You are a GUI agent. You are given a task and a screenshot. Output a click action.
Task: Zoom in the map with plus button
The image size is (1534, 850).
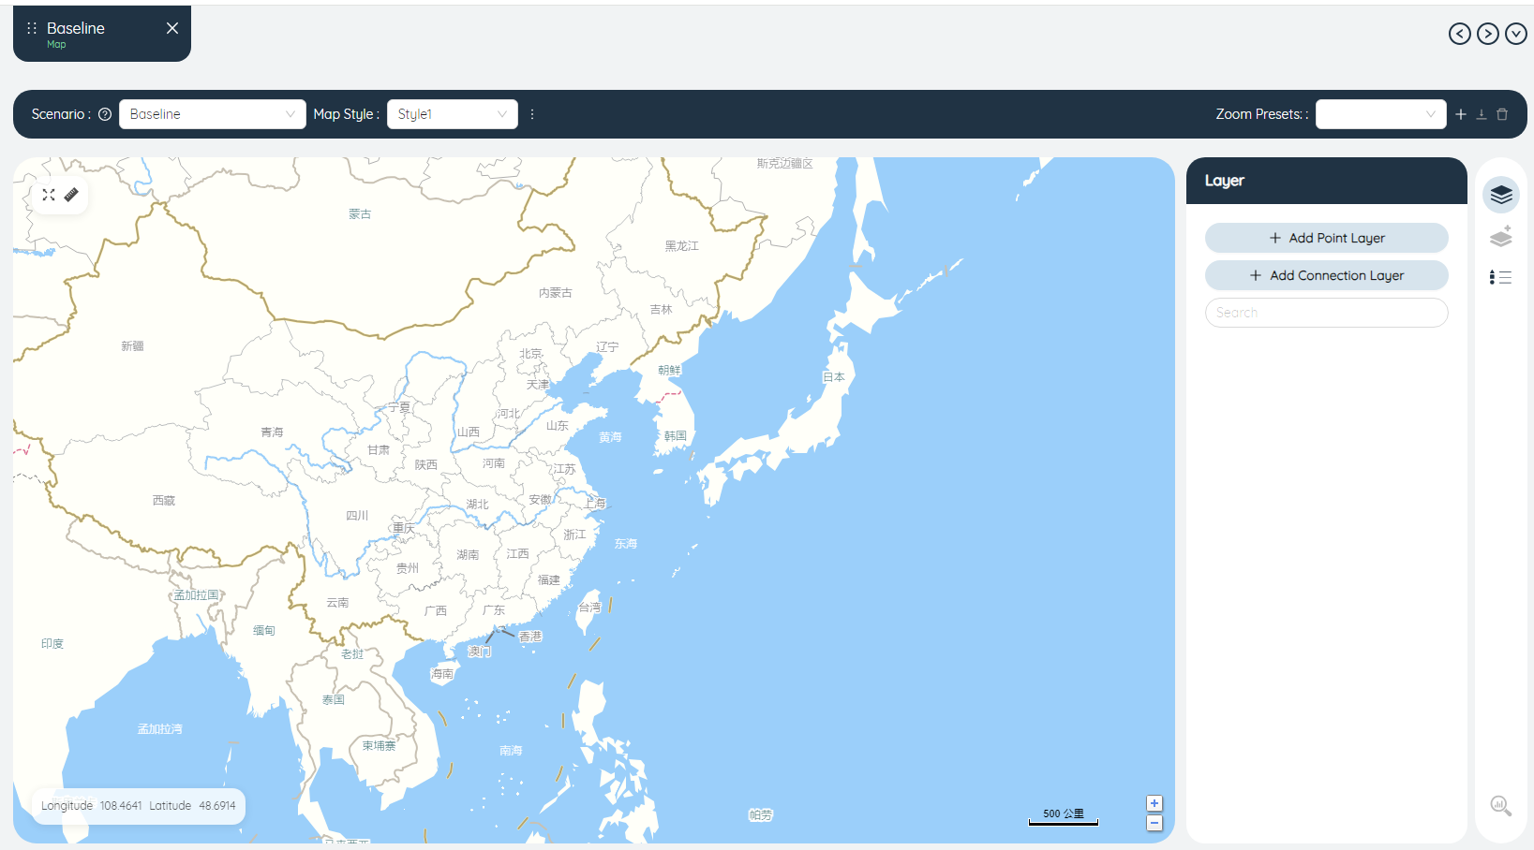[x=1154, y=803]
